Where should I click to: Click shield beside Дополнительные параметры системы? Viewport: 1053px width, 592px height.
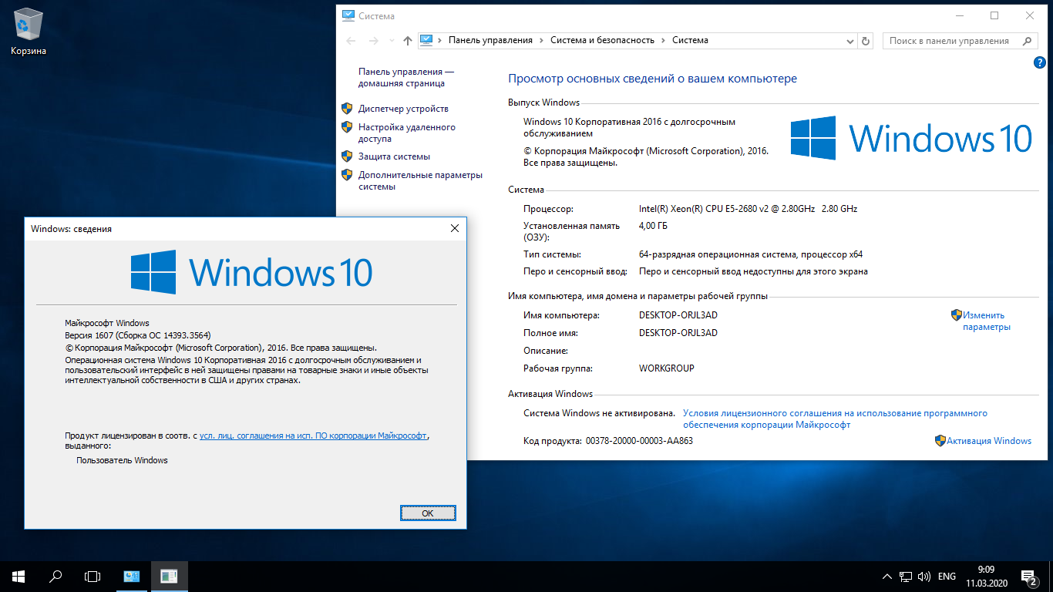click(347, 175)
